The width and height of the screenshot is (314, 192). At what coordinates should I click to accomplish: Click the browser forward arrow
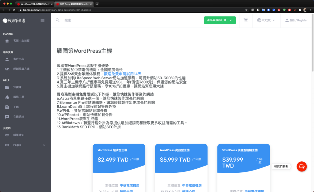click(x=9, y=10)
